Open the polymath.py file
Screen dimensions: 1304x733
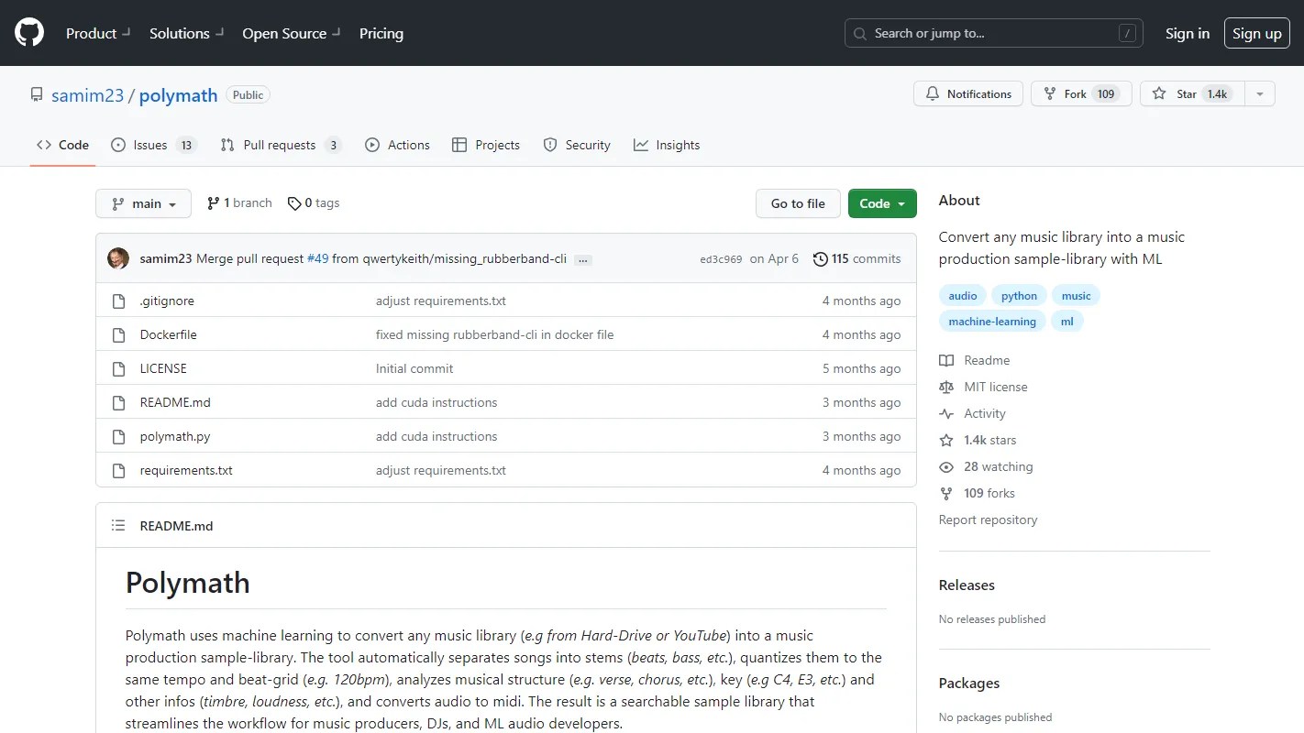(x=175, y=436)
